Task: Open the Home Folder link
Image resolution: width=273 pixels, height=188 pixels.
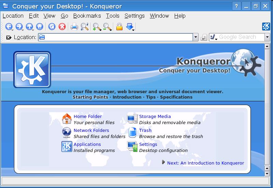Action: (x=88, y=116)
